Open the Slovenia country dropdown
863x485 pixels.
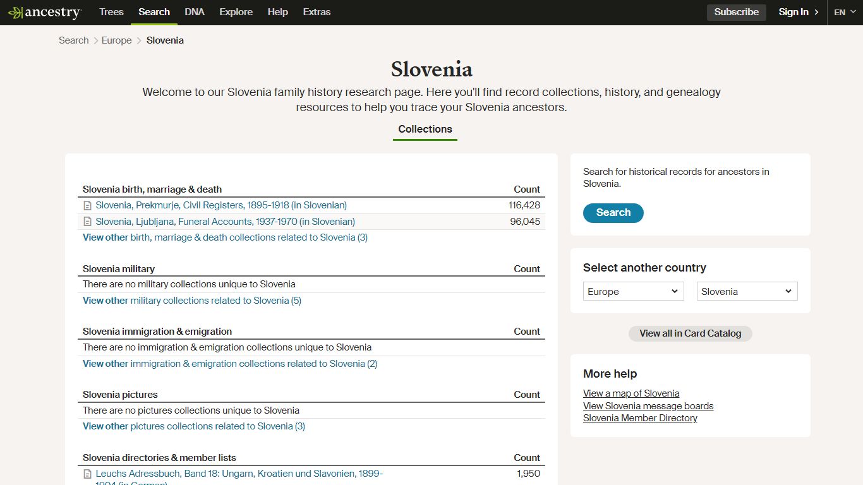(747, 291)
